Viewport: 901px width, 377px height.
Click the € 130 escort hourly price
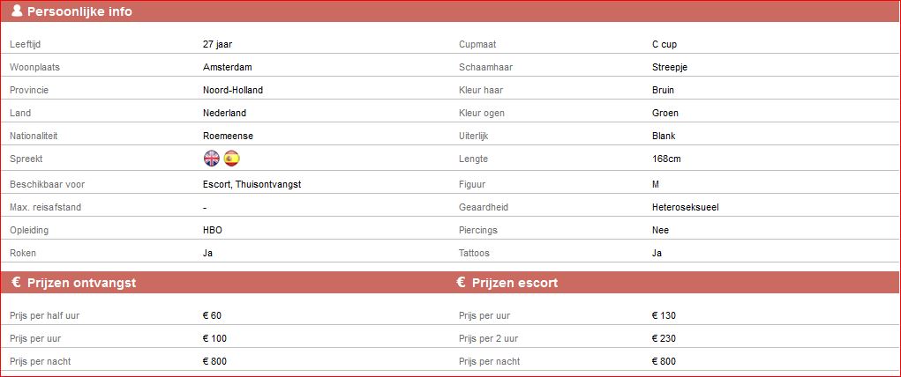point(664,315)
